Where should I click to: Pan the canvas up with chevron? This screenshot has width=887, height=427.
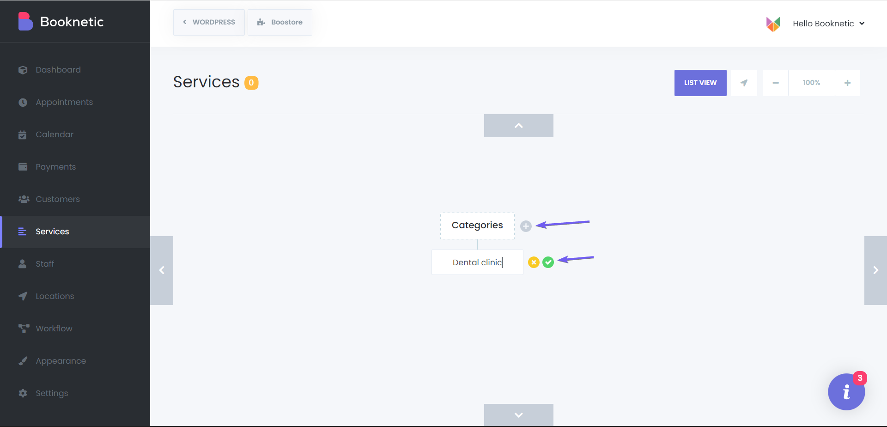tap(519, 126)
